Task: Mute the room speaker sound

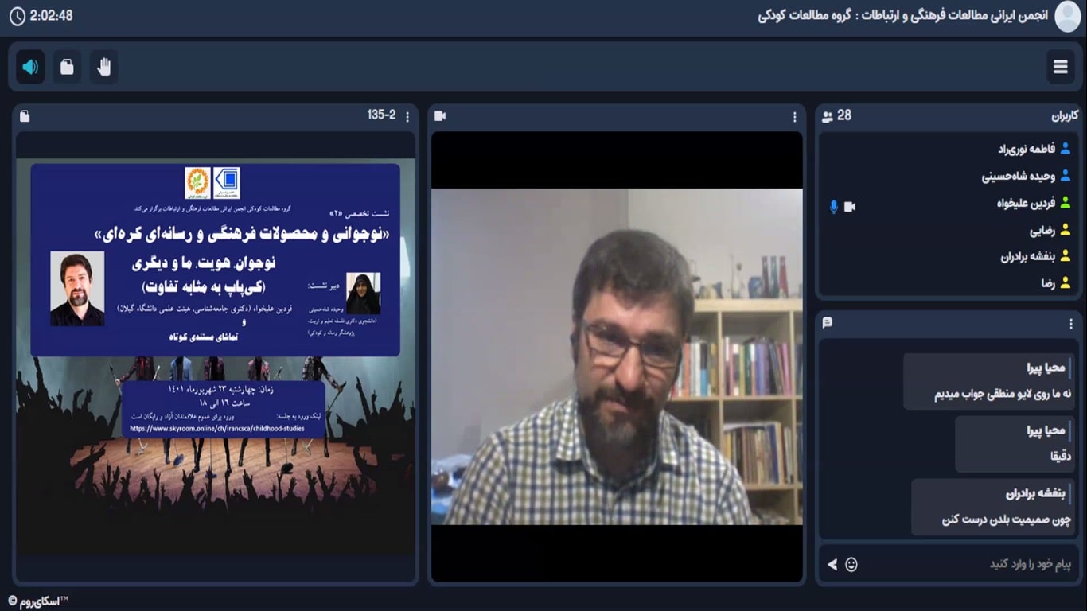Action: pos(30,67)
